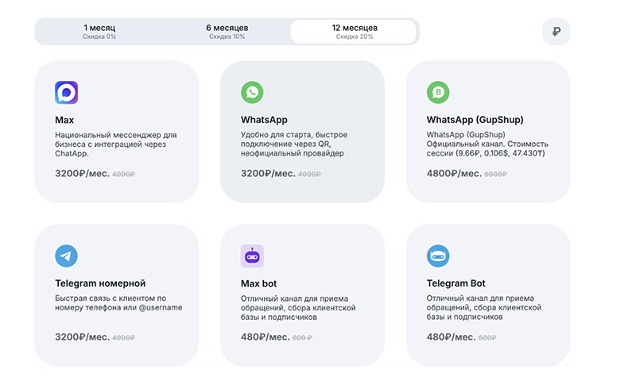Viewport: 636px width, 385px height.
Task: Choose the Telegram Bot card title
Action: (x=456, y=283)
